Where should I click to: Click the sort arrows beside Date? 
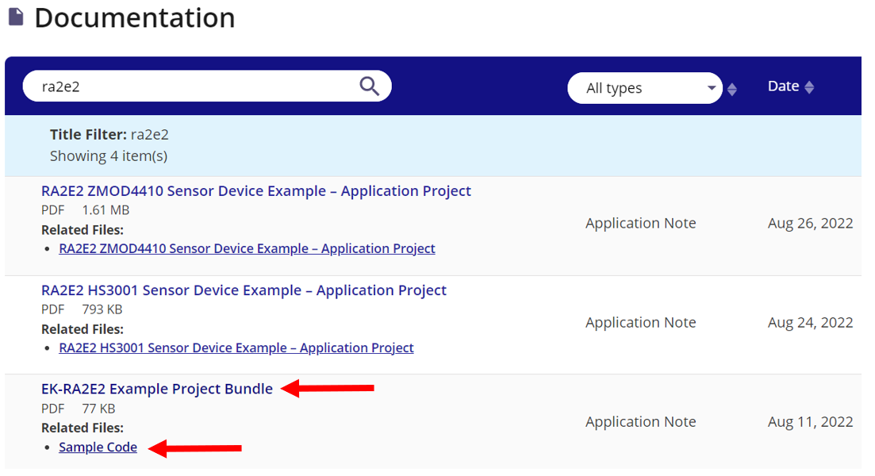click(x=809, y=87)
